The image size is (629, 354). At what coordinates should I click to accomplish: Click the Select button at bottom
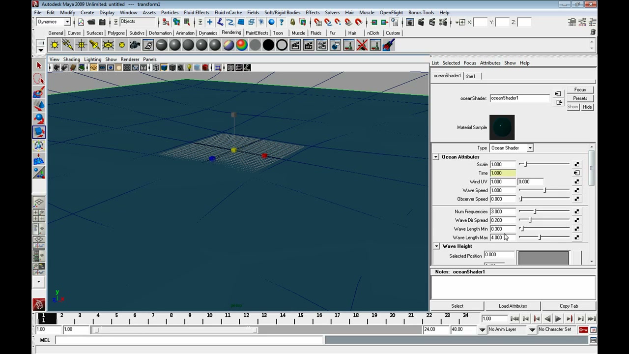pos(457,306)
